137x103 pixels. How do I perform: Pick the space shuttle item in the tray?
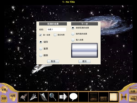(33, 97)
